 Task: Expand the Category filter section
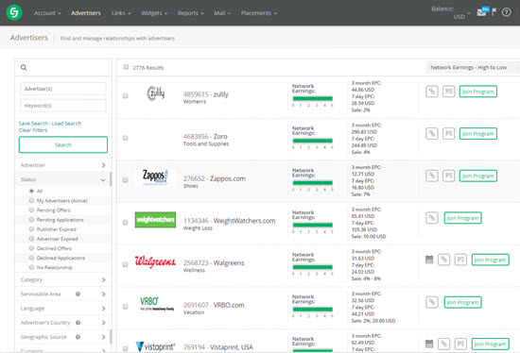click(62, 279)
